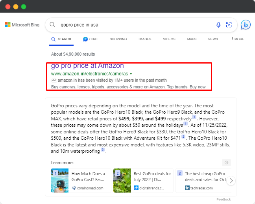Open citation 1 after the word holidays
The image size is (255, 204).
[186, 124]
